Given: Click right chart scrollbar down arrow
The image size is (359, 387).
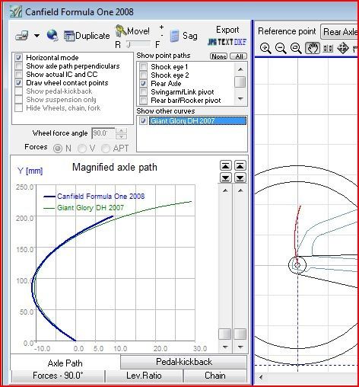Looking at the screenshot, I should click(x=240, y=347).
